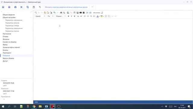Insert special character Omega icon
This screenshot has width=193, height=109.
(x=90, y=13)
